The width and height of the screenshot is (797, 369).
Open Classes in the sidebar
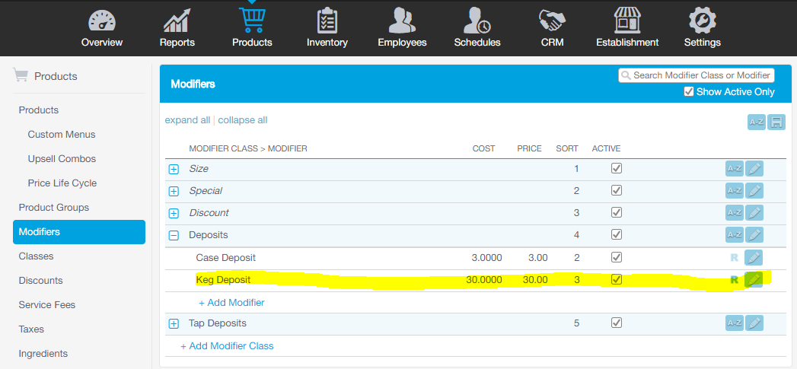[x=36, y=256]
